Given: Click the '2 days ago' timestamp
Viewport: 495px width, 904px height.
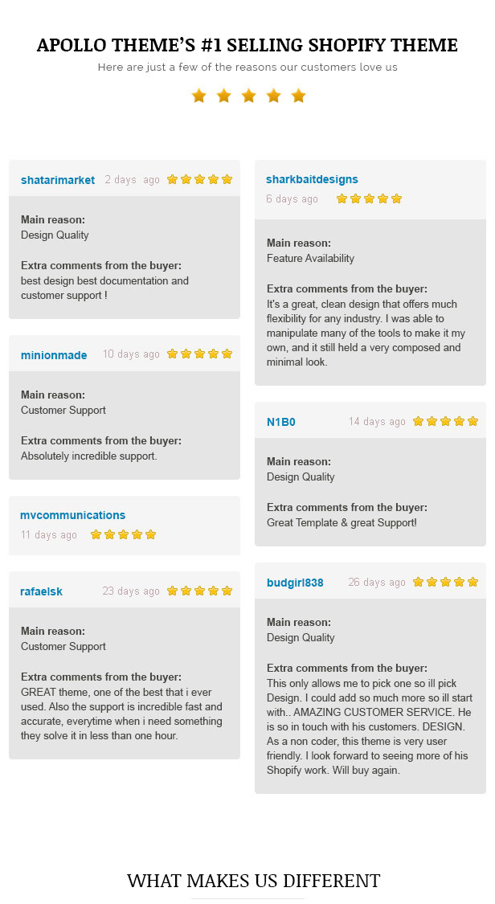Looking at the screenshot, I should pos(132,180).
